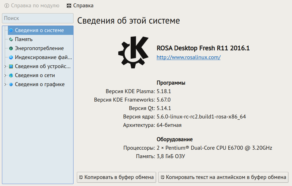The width and height of the screenshot is (292, 186).
Task: Select Энергопотребление in the sidebar list
Action: click(x=39, y=48)
